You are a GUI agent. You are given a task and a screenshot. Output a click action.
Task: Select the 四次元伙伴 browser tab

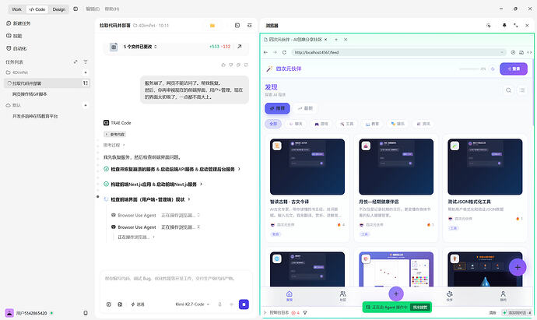pos(295,40)
